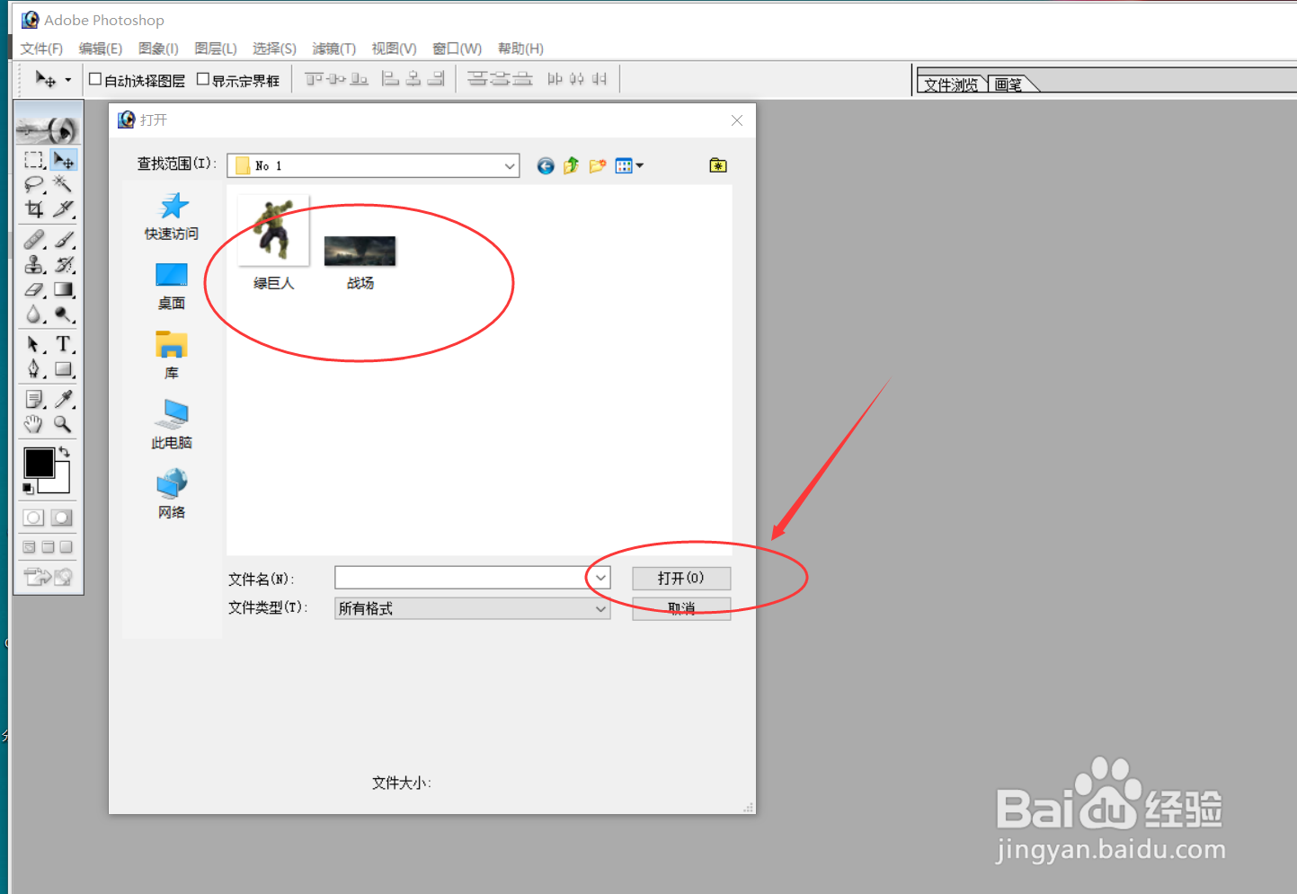Switch to Quick Mask mode
The width and height of the screenshot is (1297, 894).
62,518
